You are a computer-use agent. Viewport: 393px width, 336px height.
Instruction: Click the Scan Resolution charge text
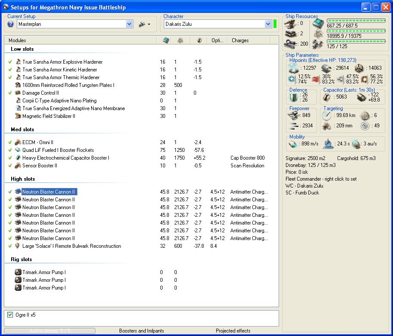247,166
